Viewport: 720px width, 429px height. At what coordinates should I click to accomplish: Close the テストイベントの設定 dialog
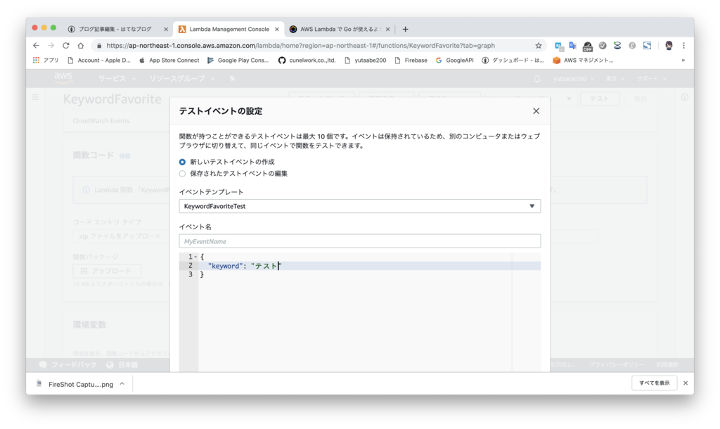pos(536,111)
